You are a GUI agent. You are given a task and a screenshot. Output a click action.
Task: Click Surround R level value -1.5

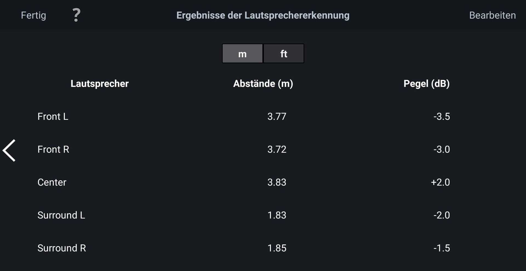(441, 248)
